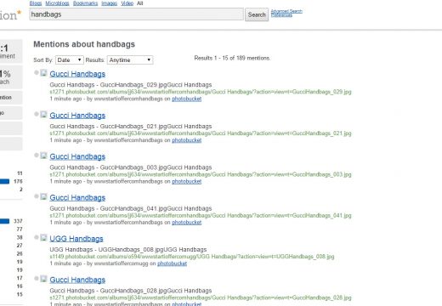This screenshot has height=306, width=442.
Task: Open Gucci Handbags title for GucciHandbags_041
Action: (x=77, y=198)
